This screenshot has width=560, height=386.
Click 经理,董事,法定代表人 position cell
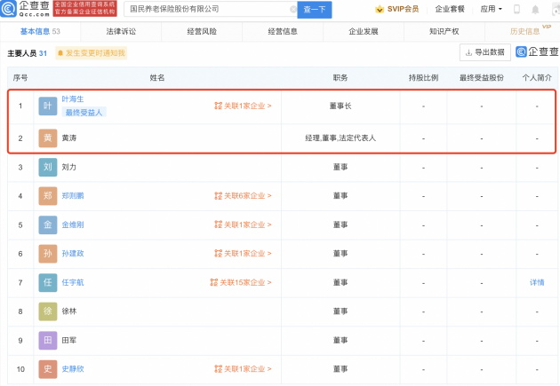[x=340, y=138]
